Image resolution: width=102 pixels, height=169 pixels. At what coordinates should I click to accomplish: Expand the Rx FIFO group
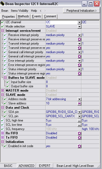[x=3, y=133]
